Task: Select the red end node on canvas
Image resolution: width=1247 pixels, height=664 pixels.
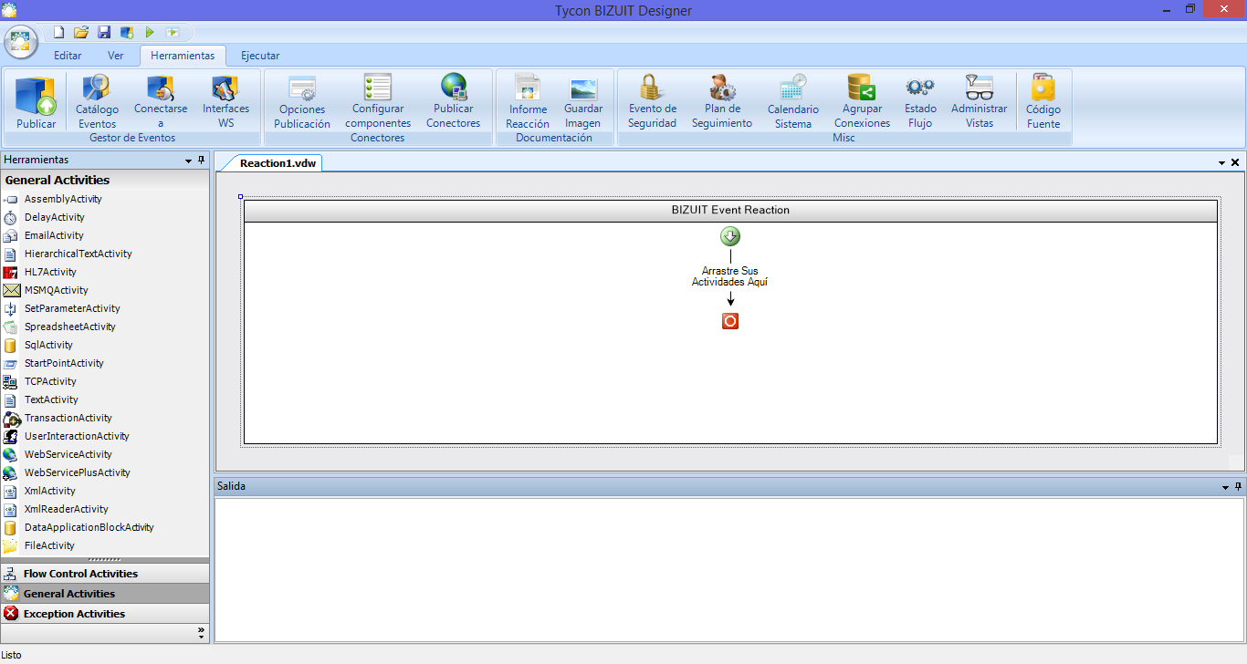Action: [730, 321]
